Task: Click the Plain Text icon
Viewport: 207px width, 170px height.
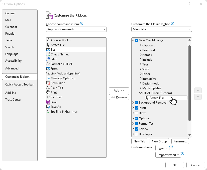Action: click(48, 88)
